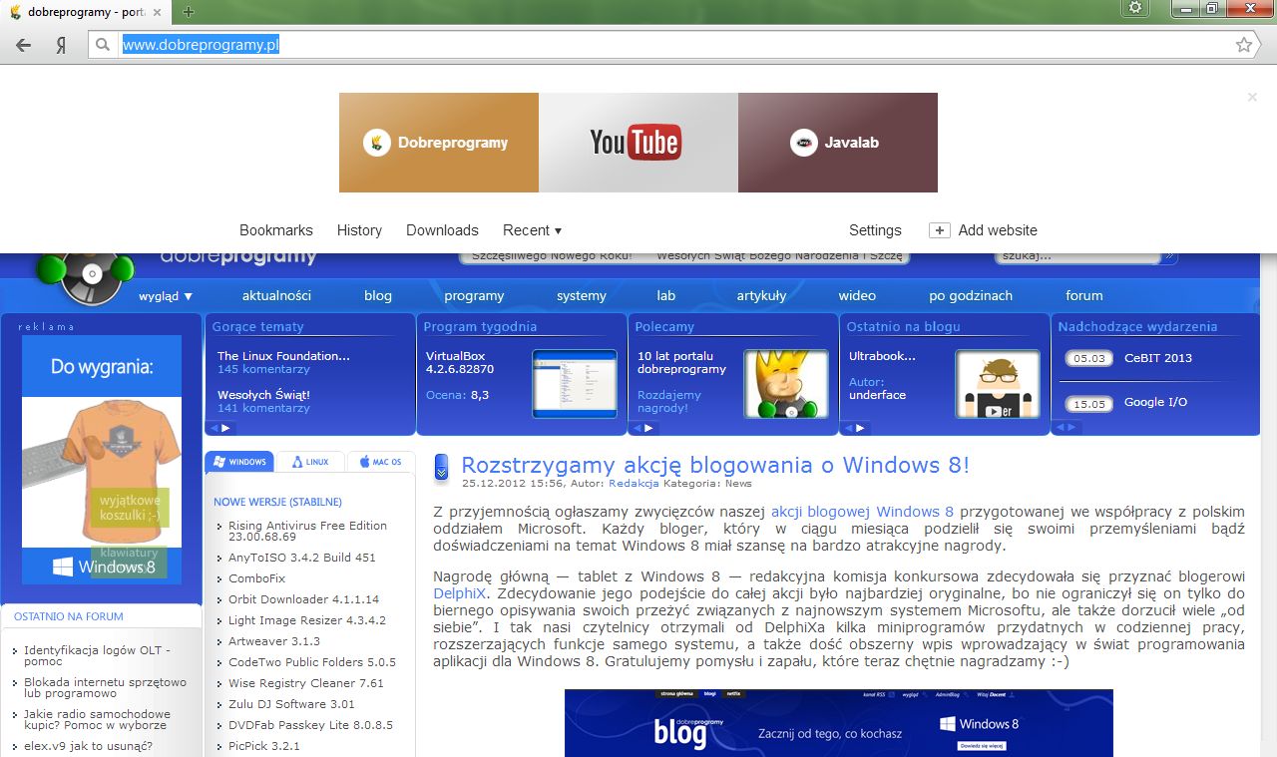
Task: Open article Rozstrzygamy akcję blogowania o Windows 8!
Action: coord(715,465)
